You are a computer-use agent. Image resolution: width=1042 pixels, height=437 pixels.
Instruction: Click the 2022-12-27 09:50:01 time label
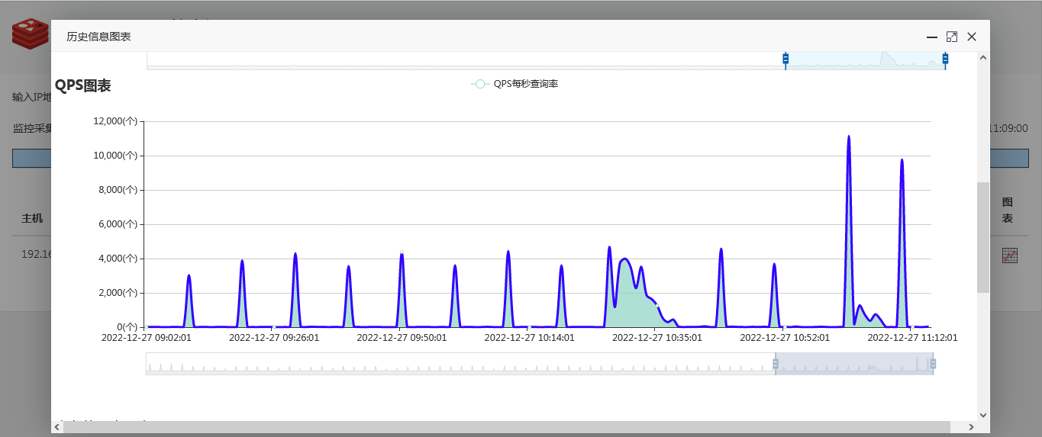click(x=402, y=337)
